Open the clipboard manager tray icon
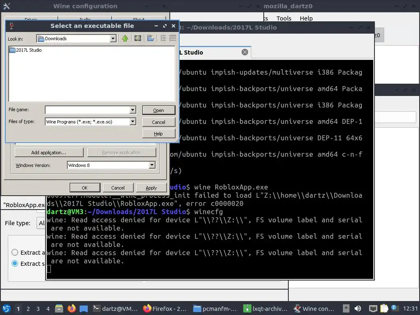 coord(384,308)
